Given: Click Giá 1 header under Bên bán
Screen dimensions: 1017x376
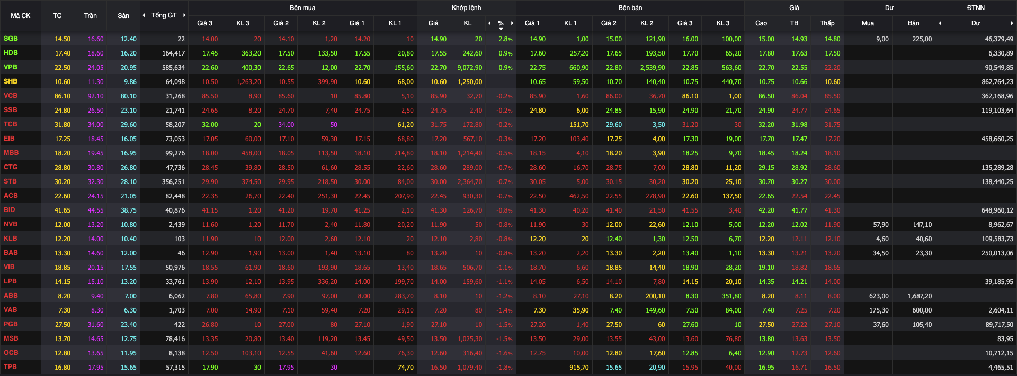Looking at the screenshot, I should [532, 23].
